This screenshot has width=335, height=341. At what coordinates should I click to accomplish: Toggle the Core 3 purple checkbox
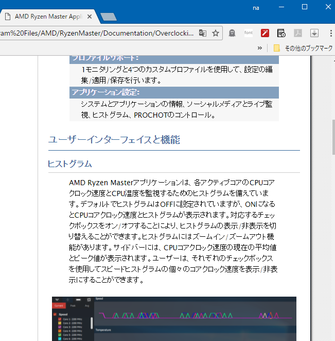click(60, 327)
